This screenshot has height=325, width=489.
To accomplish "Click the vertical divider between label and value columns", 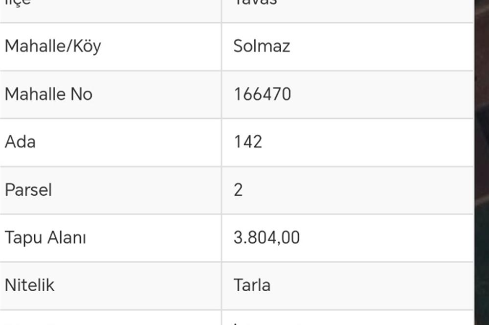I will (x=222, y=166).
